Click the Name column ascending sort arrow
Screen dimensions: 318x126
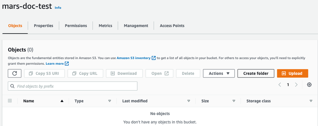tap(62, 101)
